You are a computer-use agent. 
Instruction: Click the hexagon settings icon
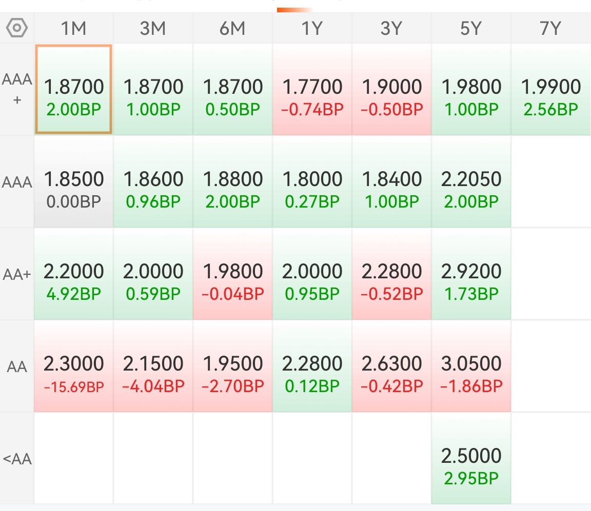pos(17,28)
